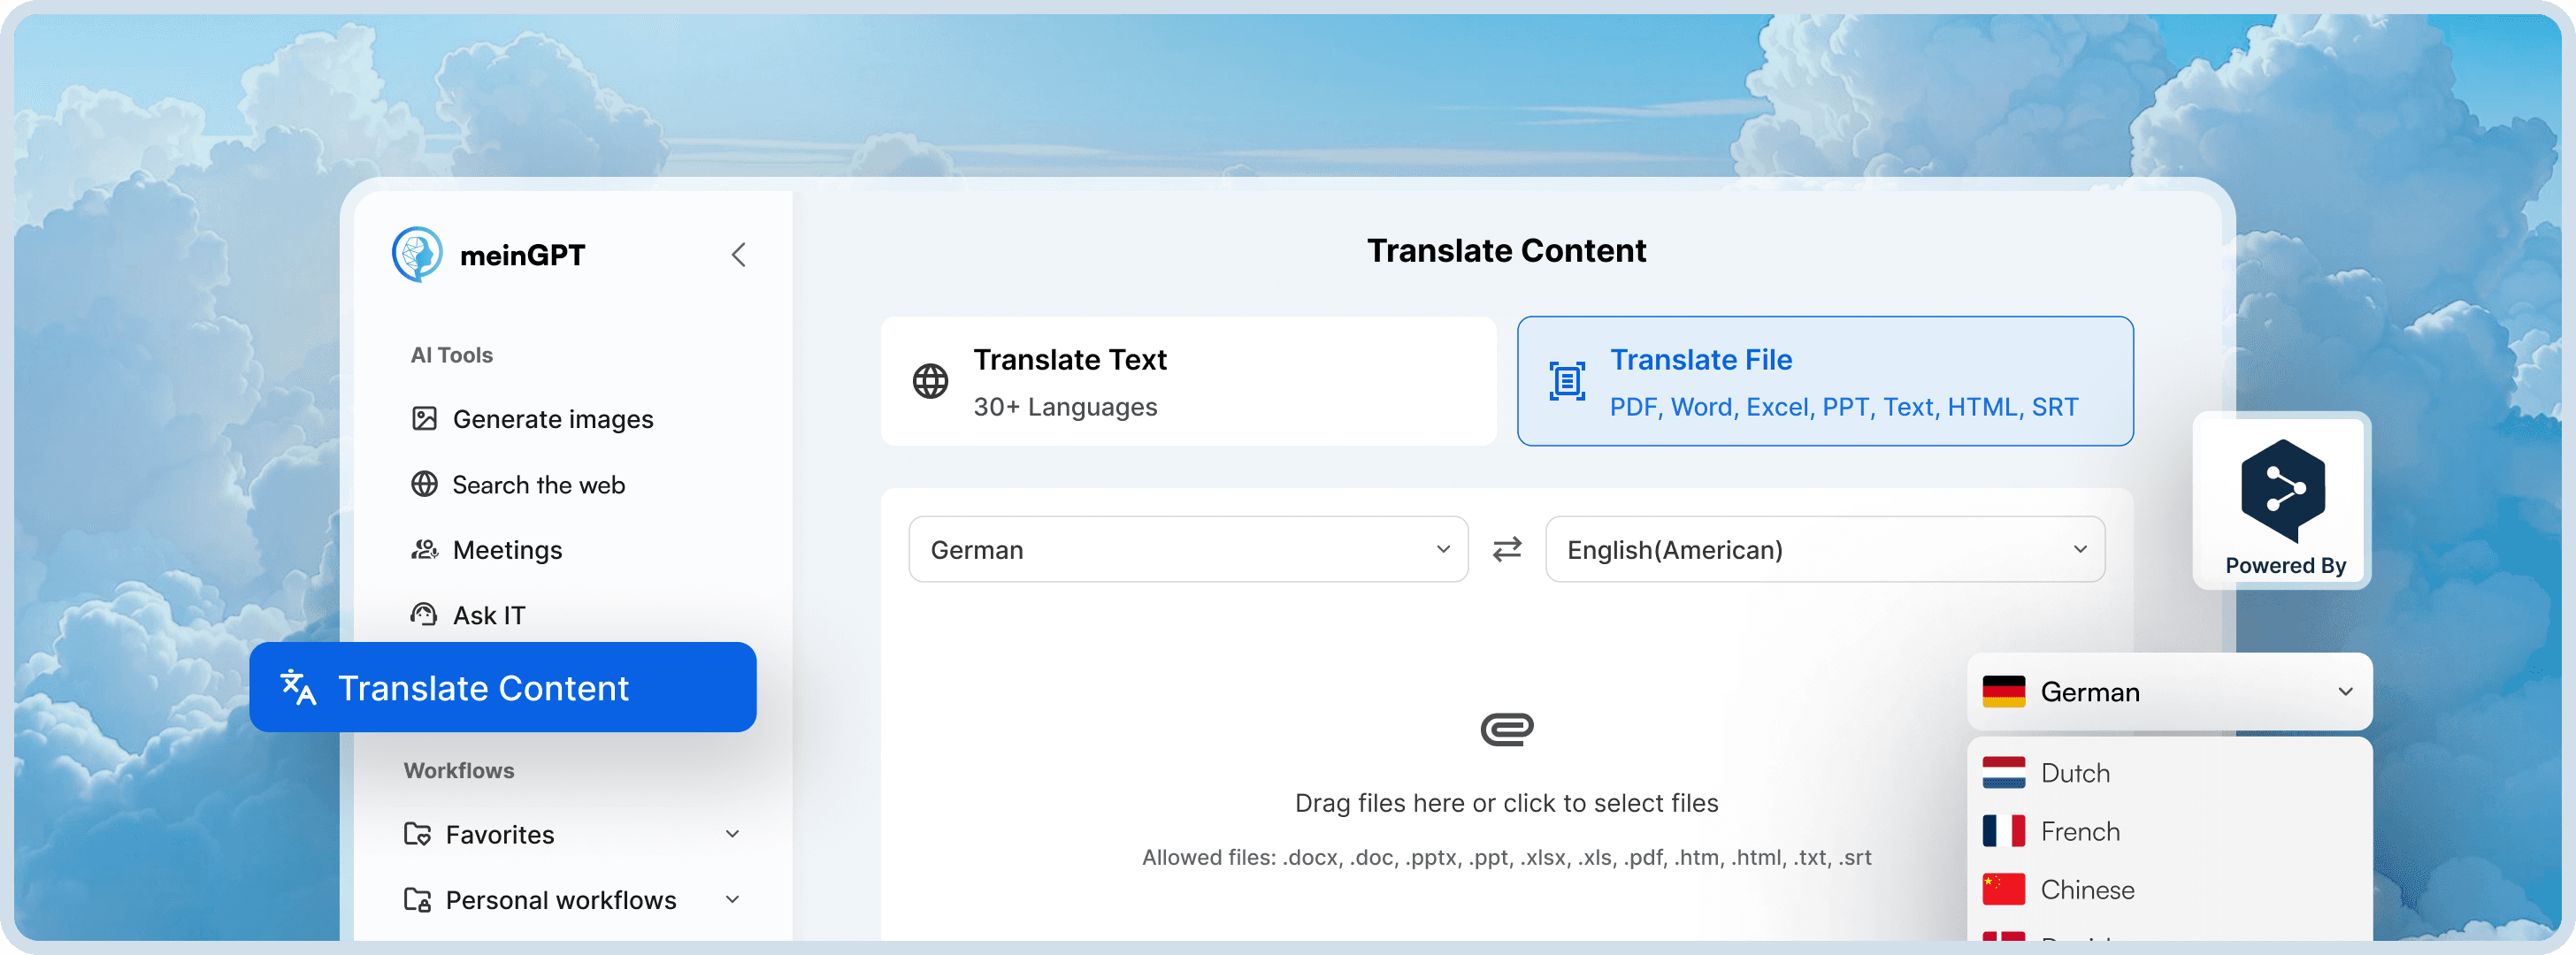Image resolution: width=2576 pixels, height=955 pixels.
Task: Click the Search the web globe icon
Action: pyautogui.click(x=424, y=485)
